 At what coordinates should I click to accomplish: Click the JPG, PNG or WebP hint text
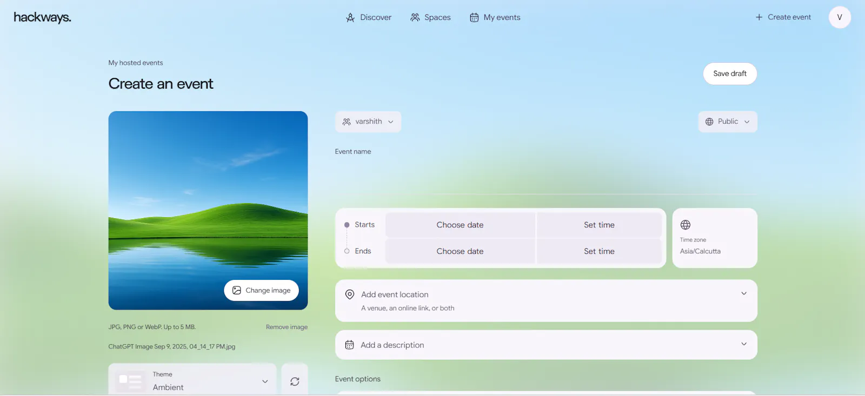click(152, 327)
